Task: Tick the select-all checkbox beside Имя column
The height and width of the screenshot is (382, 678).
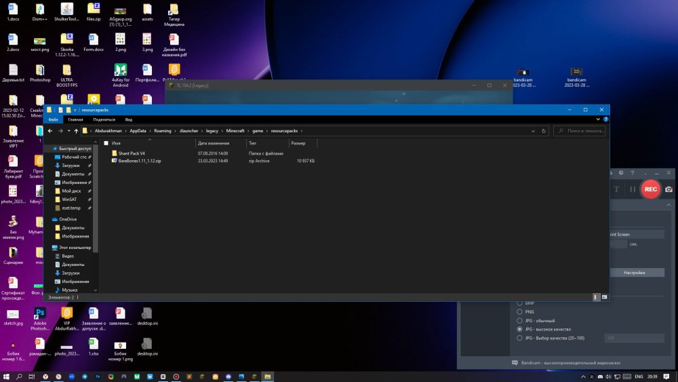Action: click(106, 143)
